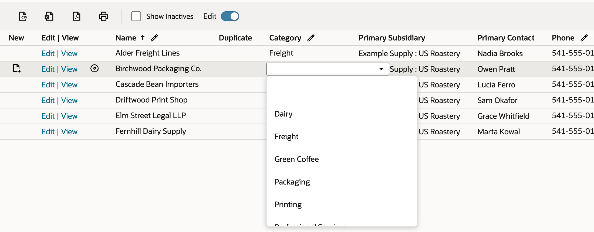Image resolution: width=594 pixels, height=232 pixels.
Task: Edit the Cascade Bean Importers record
Action: (x=48, y=85)
